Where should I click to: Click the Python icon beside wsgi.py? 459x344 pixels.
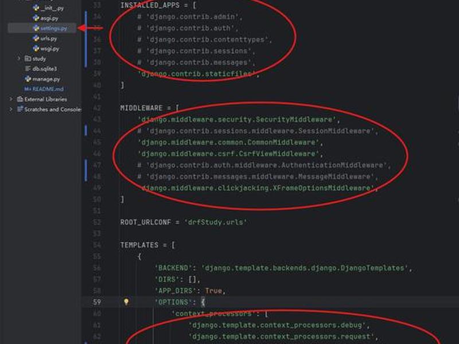tap(36, 49)
